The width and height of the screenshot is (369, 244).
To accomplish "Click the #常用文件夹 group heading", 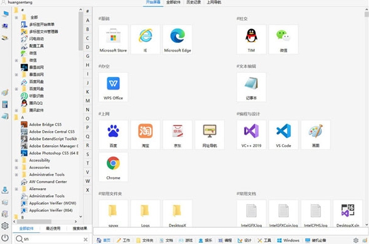I will coord(110,194).
